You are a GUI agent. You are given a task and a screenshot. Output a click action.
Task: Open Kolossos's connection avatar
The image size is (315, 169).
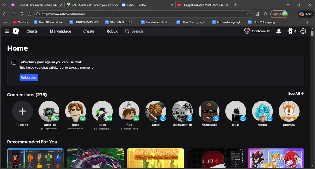point(289,111)
